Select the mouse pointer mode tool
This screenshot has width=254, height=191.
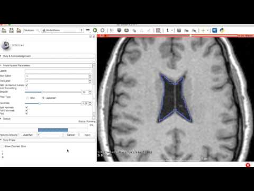[168, 30]
